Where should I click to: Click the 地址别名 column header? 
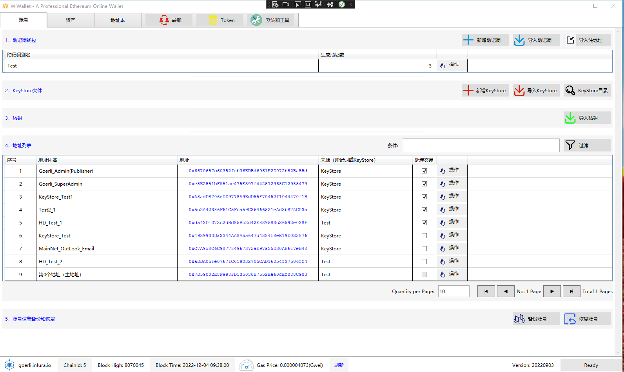(x=107, y=160)
